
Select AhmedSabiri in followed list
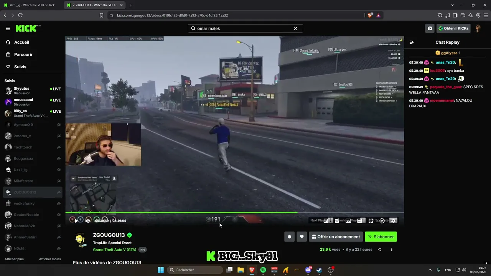click(x=33, y=237)
